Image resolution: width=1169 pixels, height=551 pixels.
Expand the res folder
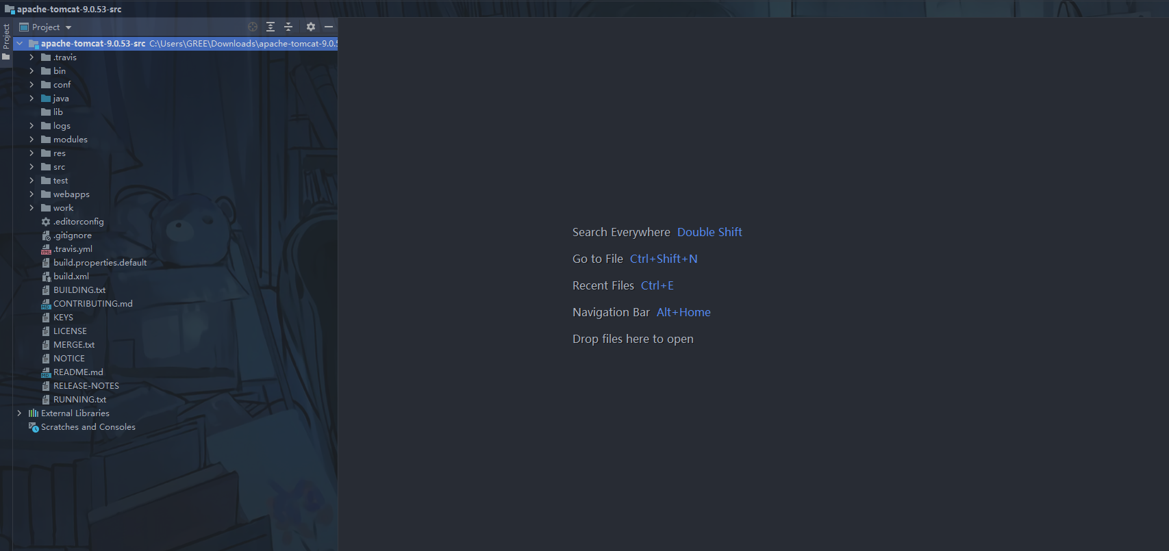(32, 153)
